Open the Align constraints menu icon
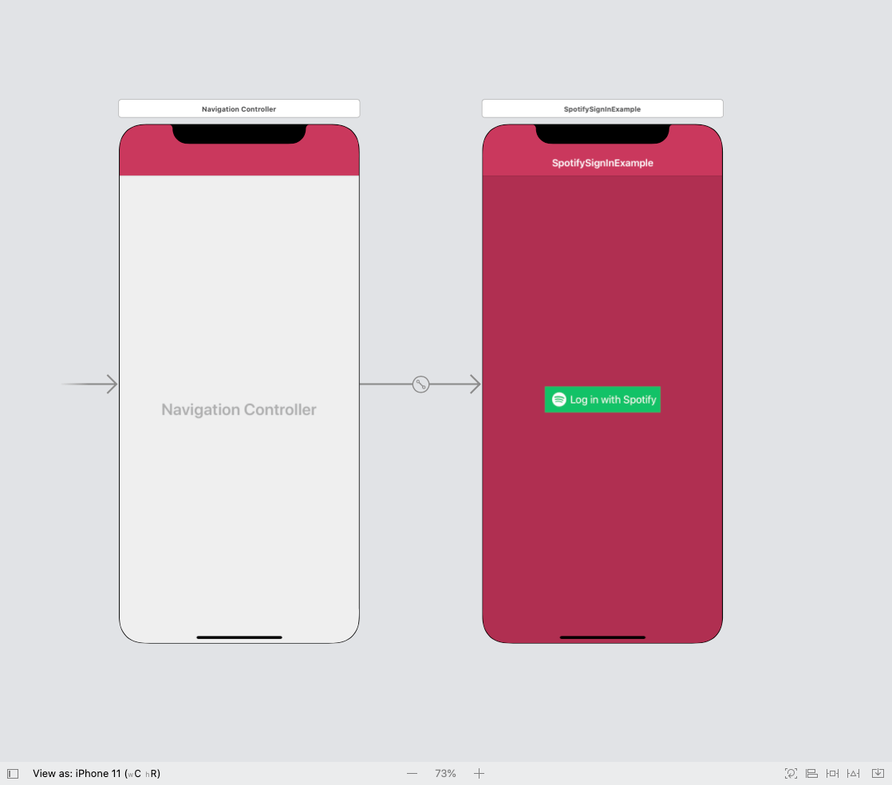Screen dimensions: 892x785 click(811, 774)
